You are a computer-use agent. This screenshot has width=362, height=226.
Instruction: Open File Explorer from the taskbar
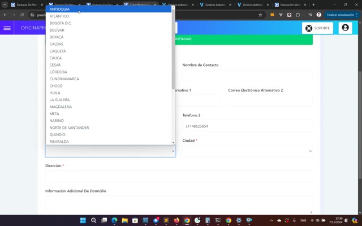point(124,220)
